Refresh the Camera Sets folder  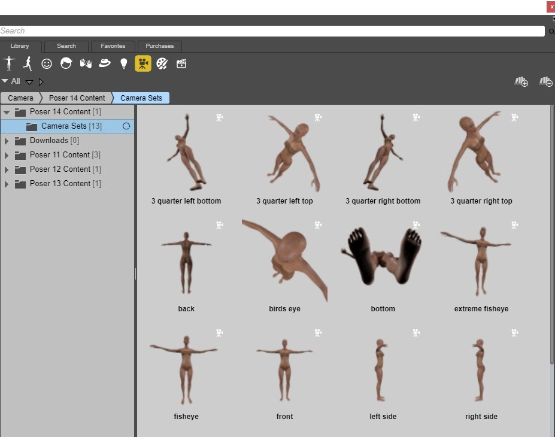(x=126, y=126)
